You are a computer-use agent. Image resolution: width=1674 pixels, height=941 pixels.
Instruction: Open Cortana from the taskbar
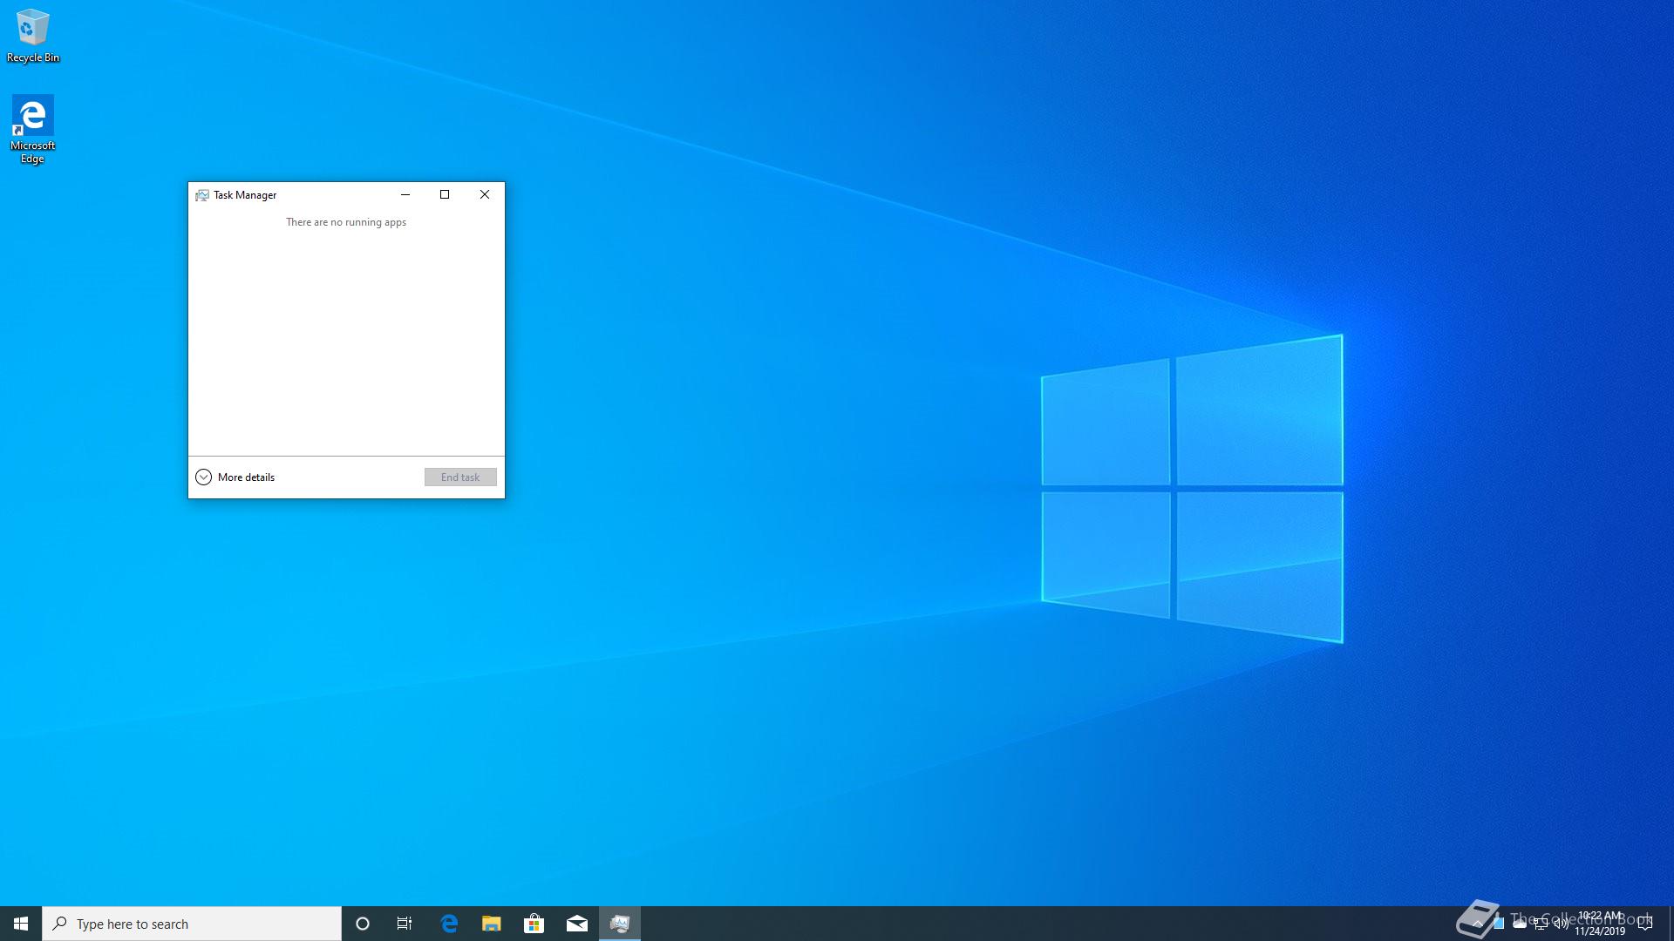(x=363, y=924)
